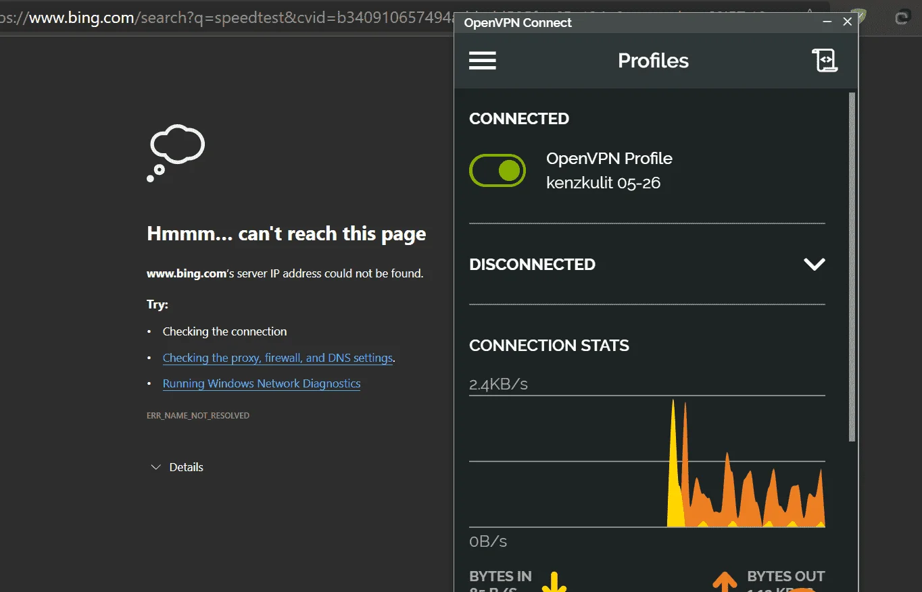The image size is (922, 592).
Task: Click the 'Checking the connection' suggestion text
Action: point(224,331)
